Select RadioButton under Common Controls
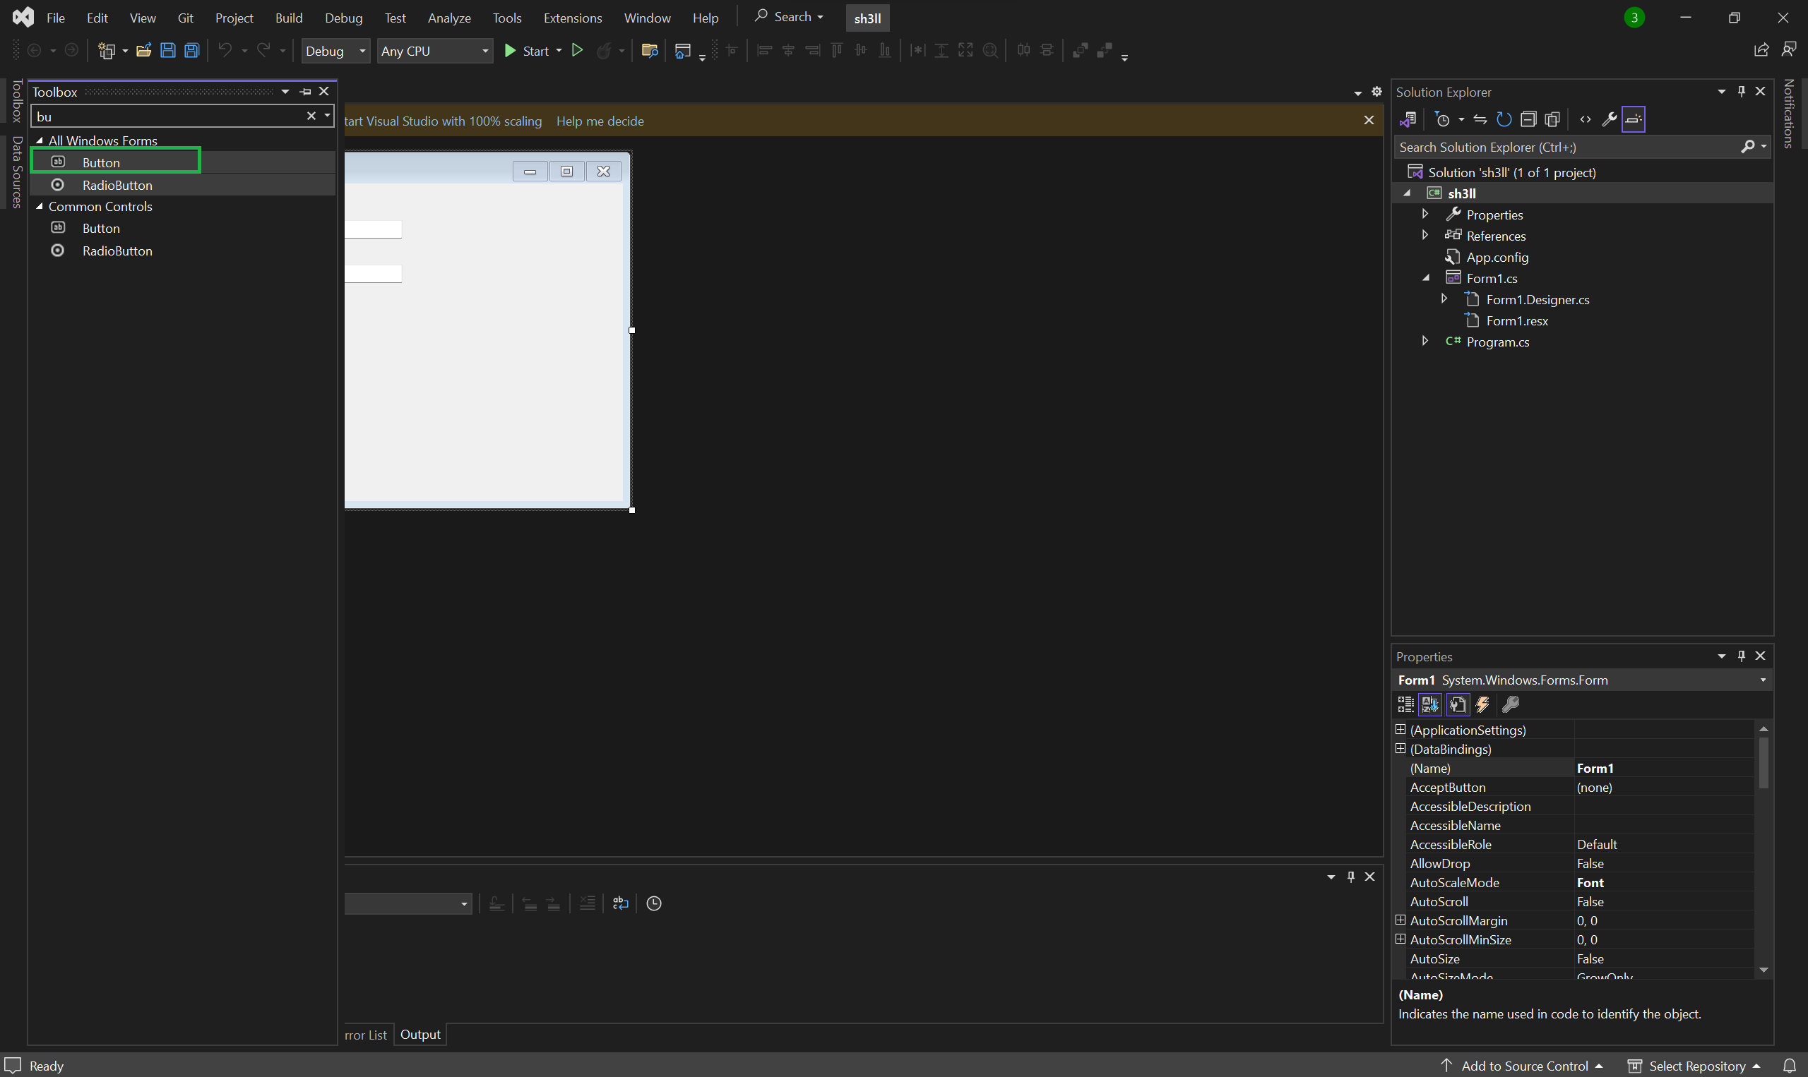This screenshot has height=1077, width=1808. click(117, 251)
